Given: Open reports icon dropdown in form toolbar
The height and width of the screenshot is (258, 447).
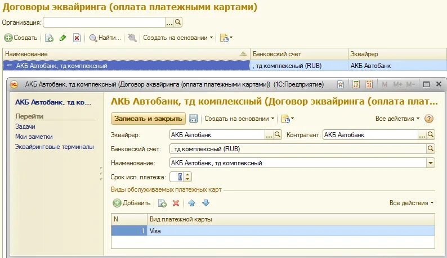Looking at the screenshot, I should 287,119.
